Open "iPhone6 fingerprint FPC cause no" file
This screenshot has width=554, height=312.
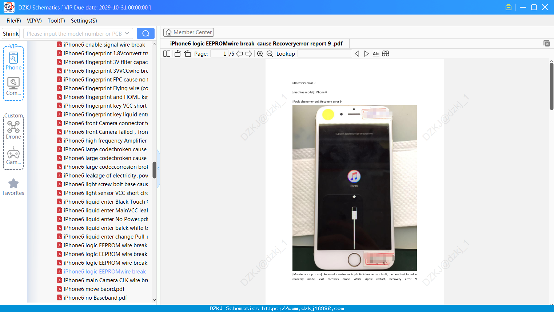click(x=103, y=80)
